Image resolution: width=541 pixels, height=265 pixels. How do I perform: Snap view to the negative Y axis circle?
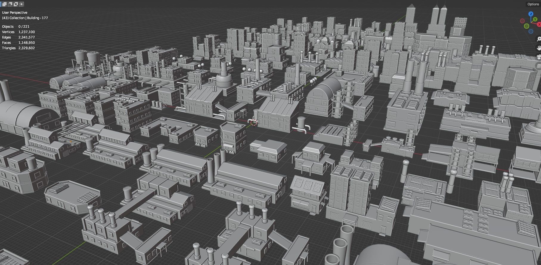[x=526, y=26]
